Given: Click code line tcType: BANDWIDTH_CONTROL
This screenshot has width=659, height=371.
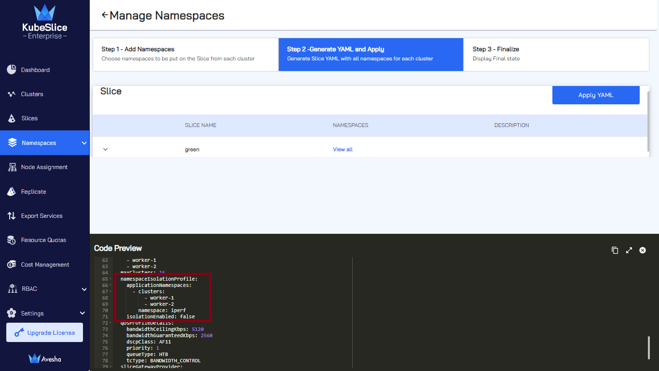Looking at the screenshot, I should [164, 361].
